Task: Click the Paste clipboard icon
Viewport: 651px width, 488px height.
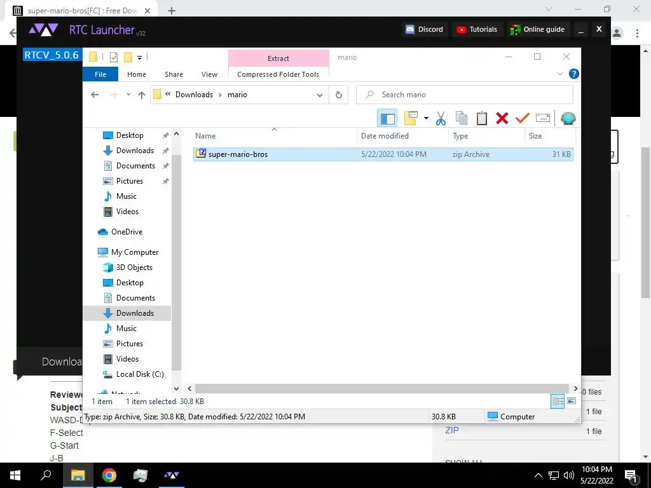Action: (482, 119)
